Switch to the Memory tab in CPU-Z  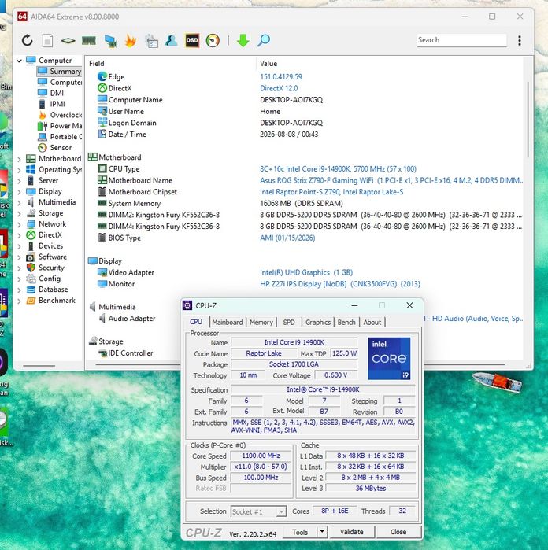261,322
